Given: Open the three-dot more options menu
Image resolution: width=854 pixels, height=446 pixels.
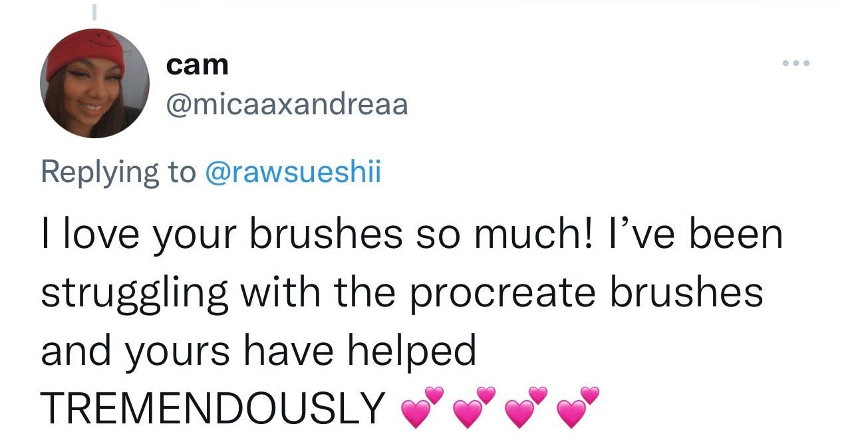Looking at the screenshot, I should (796, 64).
